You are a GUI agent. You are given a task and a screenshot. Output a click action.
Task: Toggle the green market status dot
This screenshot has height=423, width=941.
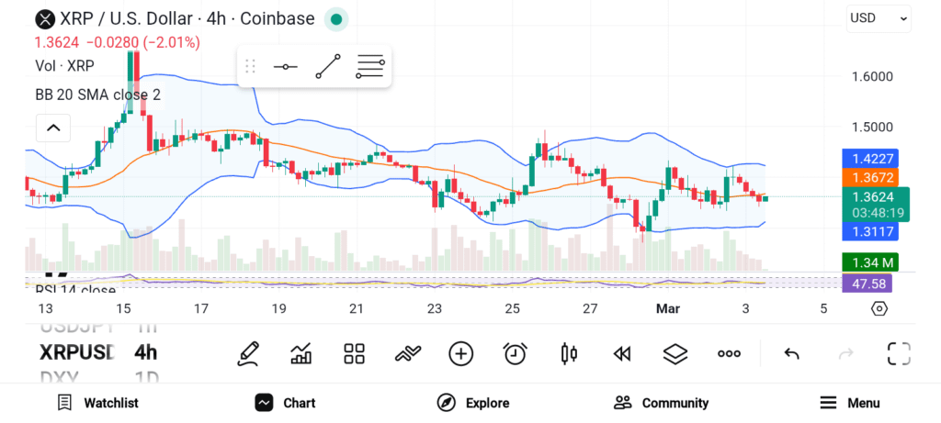(336, 18)
